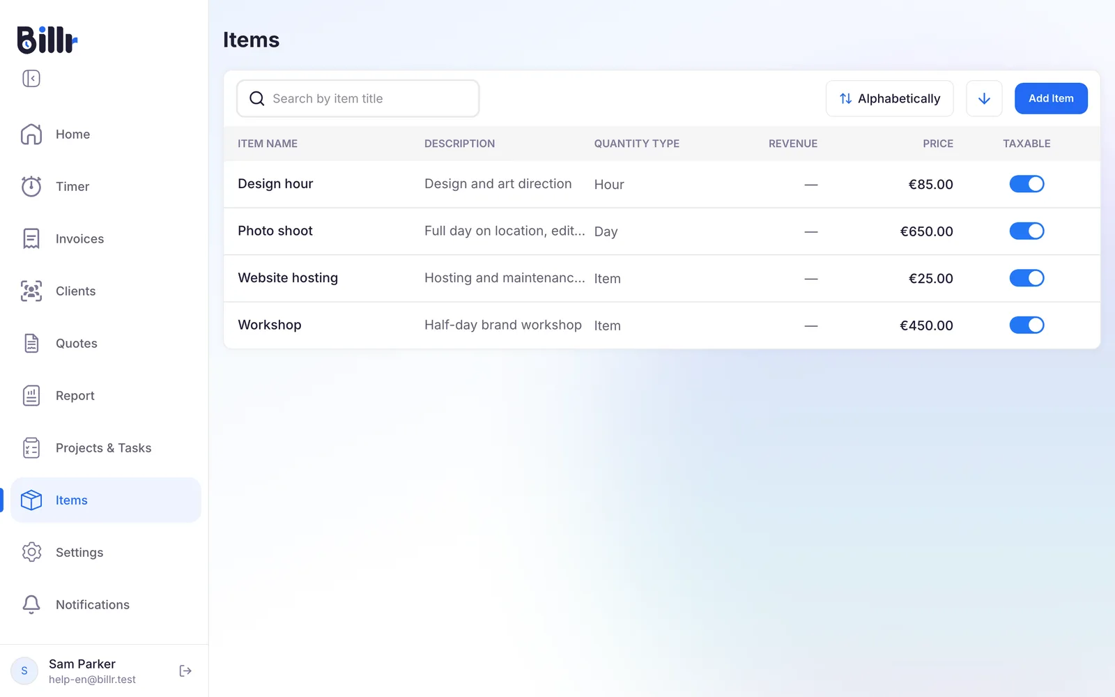Click the REVENUE column header
Image resolution: width=1115 pixels, height=697 pixels.
(793, 144)
